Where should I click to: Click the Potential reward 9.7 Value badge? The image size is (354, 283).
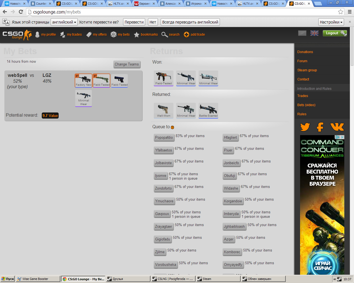coord(50,116)
